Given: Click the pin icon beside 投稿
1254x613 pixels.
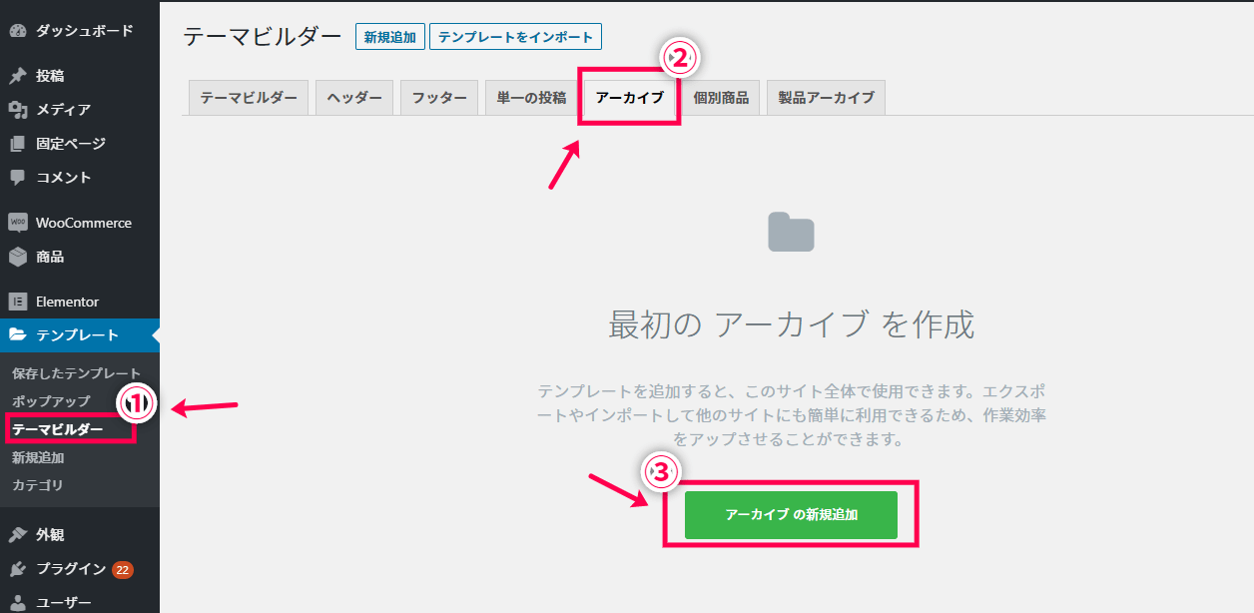Looking at the screenshot, I should (18, 76).
